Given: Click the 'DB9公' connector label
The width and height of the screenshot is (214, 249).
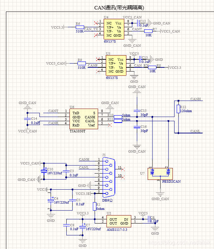Looking at the screenshot, I should click(x=108, y=200).
